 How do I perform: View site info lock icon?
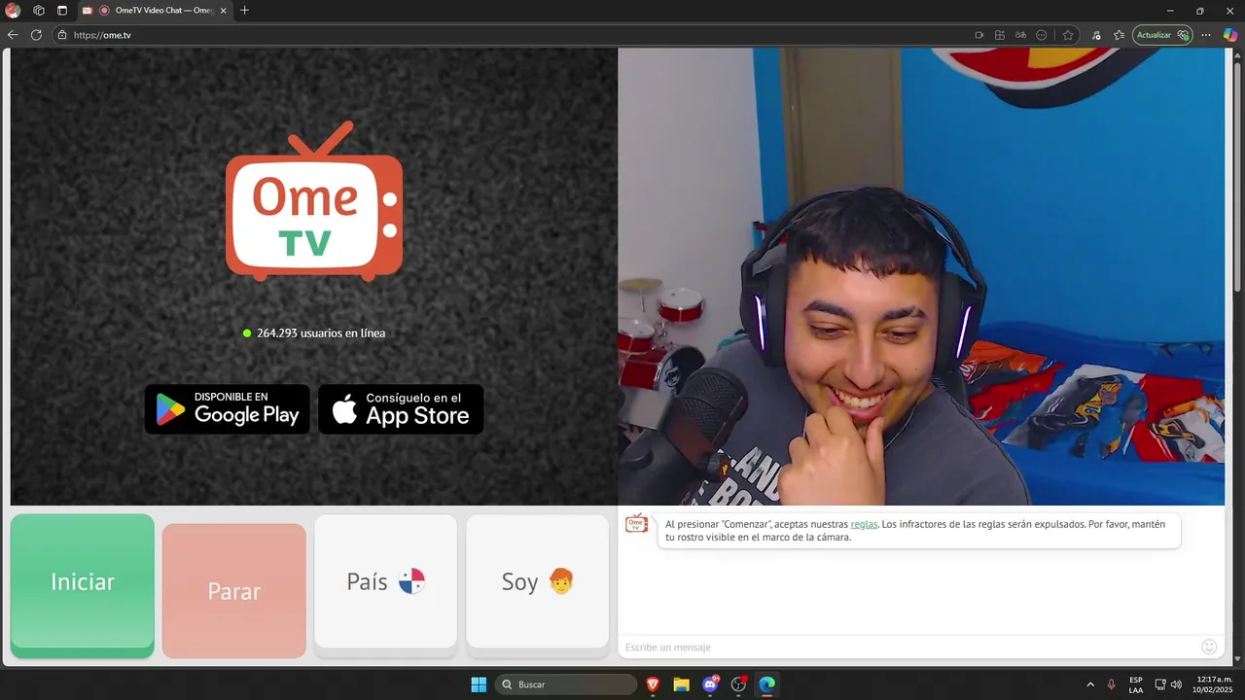click(x=62, y=35)
